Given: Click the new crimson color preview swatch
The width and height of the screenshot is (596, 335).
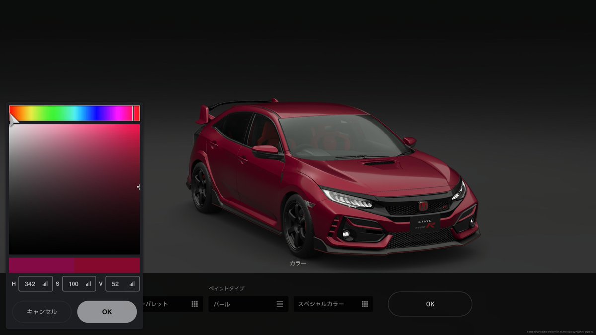Looking at the screenshot, I should point(107,265).
